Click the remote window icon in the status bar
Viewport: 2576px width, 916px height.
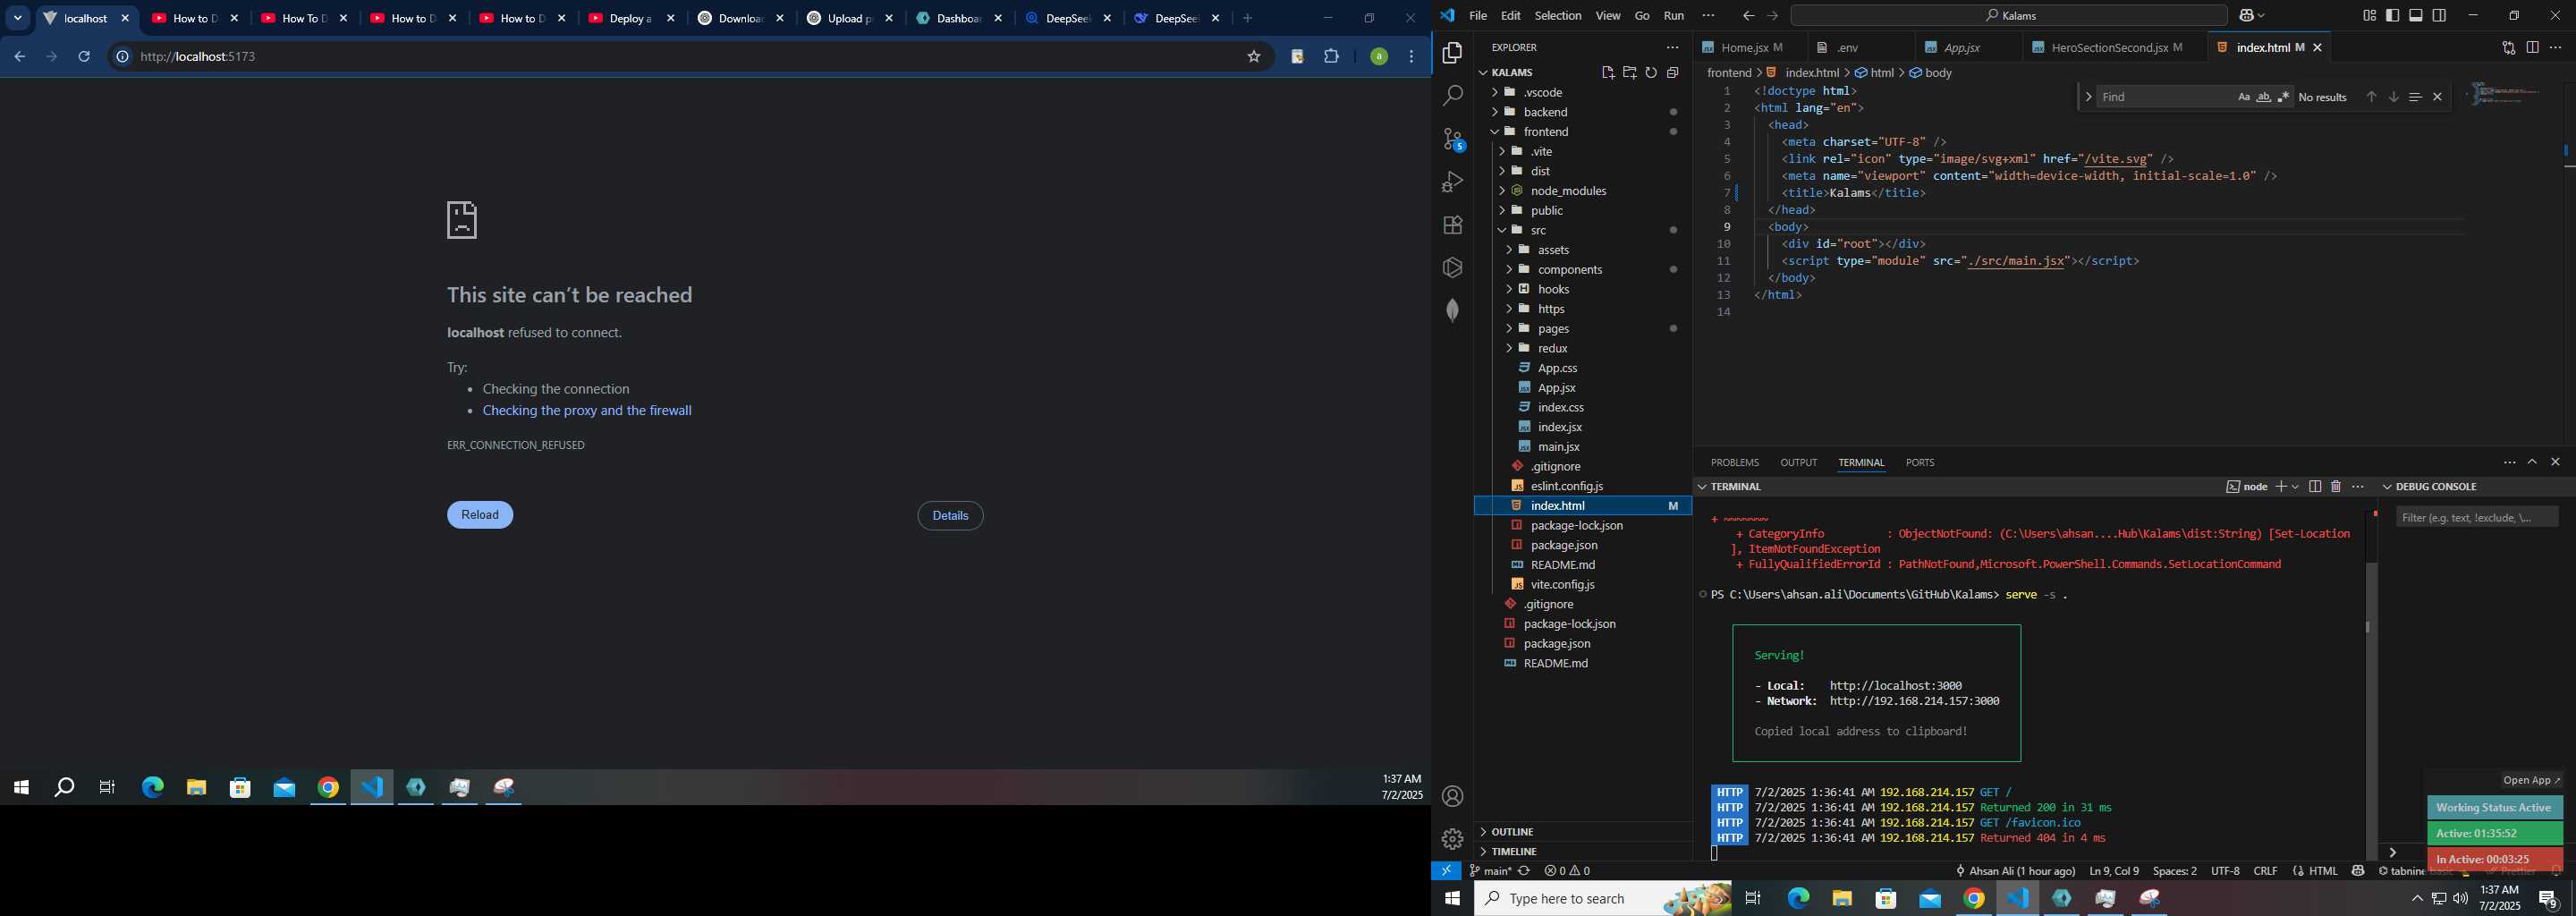1446,871
